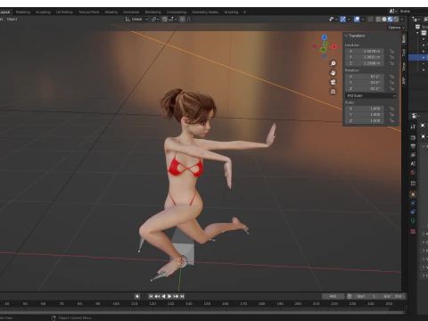This screenshot has height=321, width=428.
Task: Open the shading options dropdown arrow
Action: 402,19
